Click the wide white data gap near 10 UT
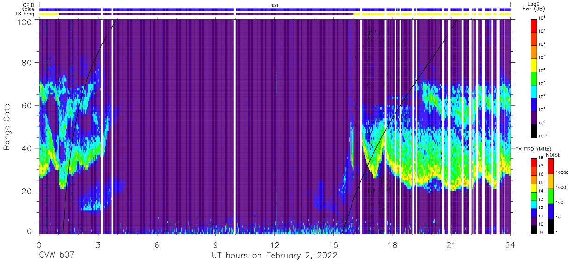 (235, 127)
